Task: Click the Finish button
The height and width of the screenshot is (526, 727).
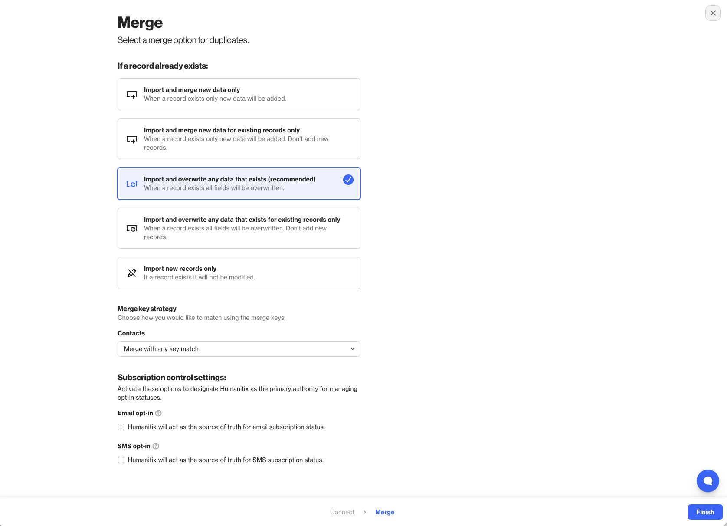Action: pyautogui.click(x=705, y=512)
